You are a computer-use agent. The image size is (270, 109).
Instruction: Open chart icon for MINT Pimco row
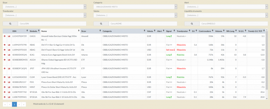[x=9, y=87]
